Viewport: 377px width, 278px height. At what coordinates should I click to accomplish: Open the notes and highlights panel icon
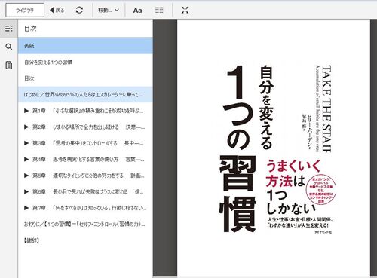[x=9, y=66]
